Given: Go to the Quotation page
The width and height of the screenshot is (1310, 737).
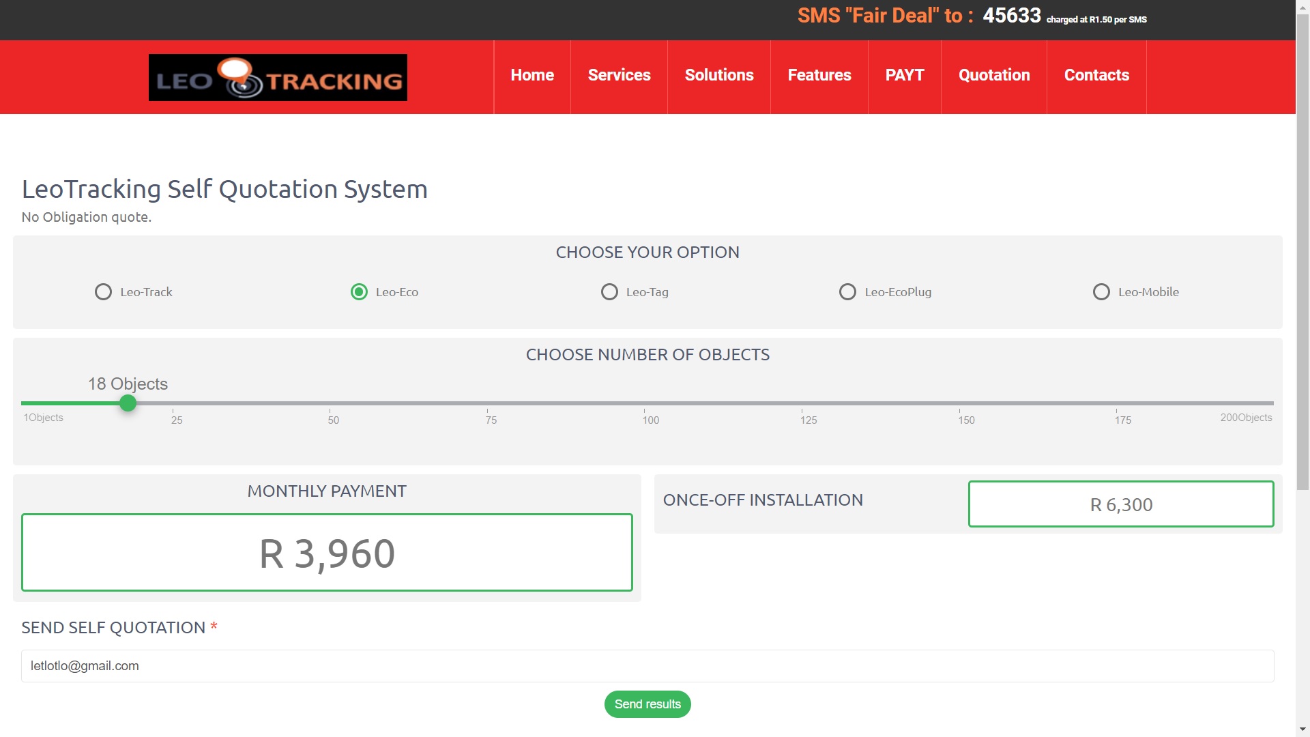Looking at the screenshot, I should (994, 75).
